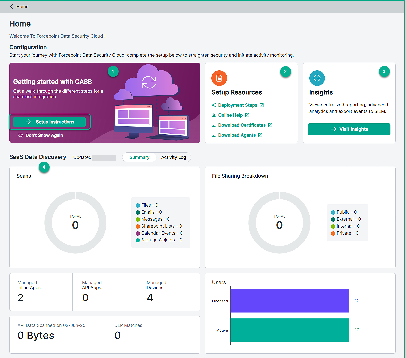Click external link icon next to Online Help
The image size is (405, 358).
[247, 115]
